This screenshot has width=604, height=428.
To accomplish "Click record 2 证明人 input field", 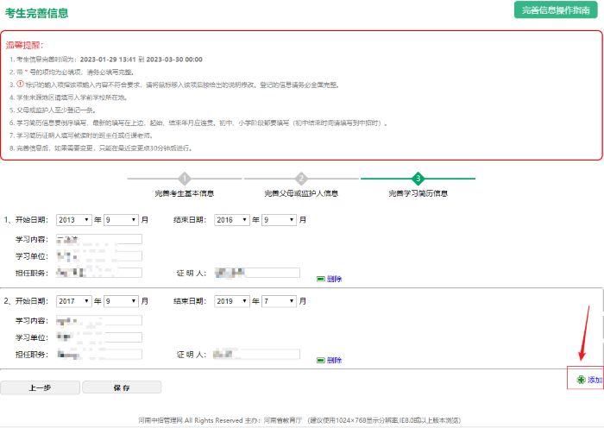I will click(257, 354).
